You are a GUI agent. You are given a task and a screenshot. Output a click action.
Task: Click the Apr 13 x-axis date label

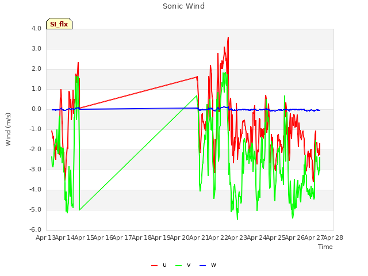click(x=45, y=237)
